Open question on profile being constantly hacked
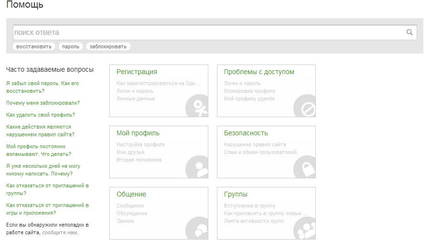The height and width of the screenshot is (240, 430). 39,150
